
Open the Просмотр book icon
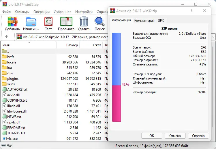pyautogui.click(x=66, y=22)
